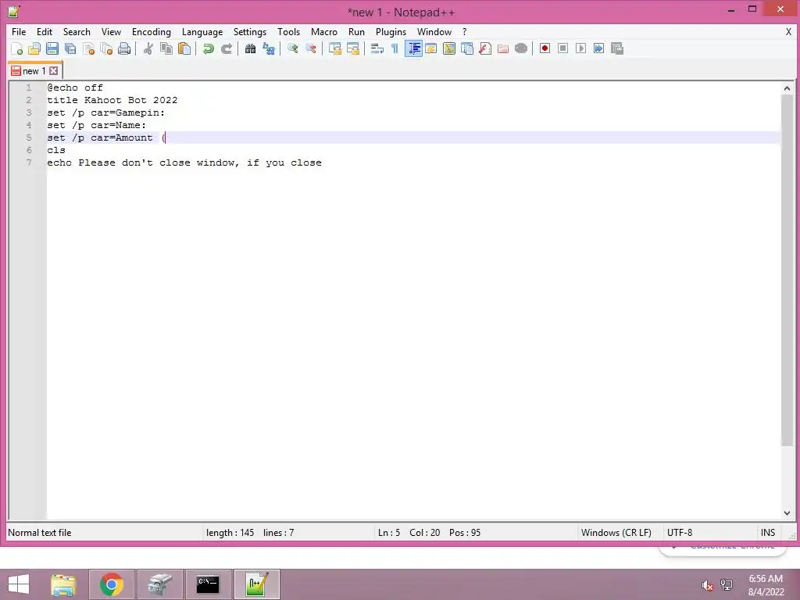The image size is (800, 600).
Task: Open the Settings menu
Action: [250, 31]
